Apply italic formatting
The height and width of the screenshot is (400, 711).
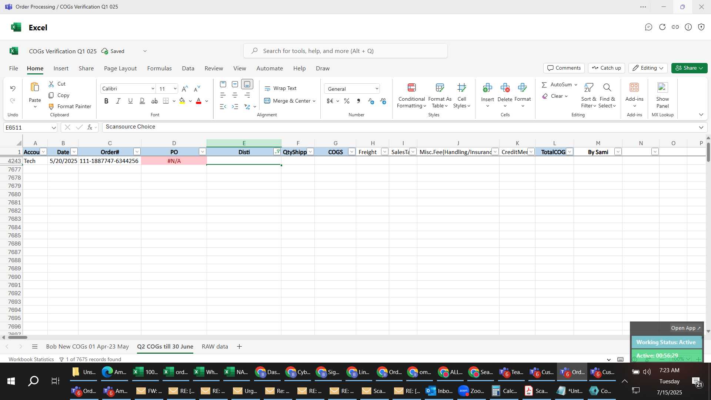point(118,101)
